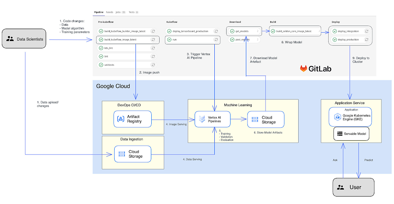Viewport: 394px width, 204px height.
Task: Click the deploy_integration status check icon
Action: (335, 31)
